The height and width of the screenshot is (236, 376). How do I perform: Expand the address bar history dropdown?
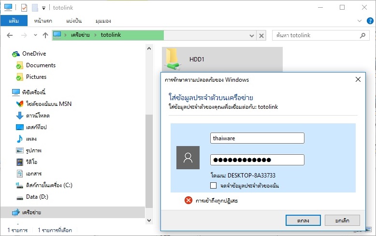tap(251, 36)
